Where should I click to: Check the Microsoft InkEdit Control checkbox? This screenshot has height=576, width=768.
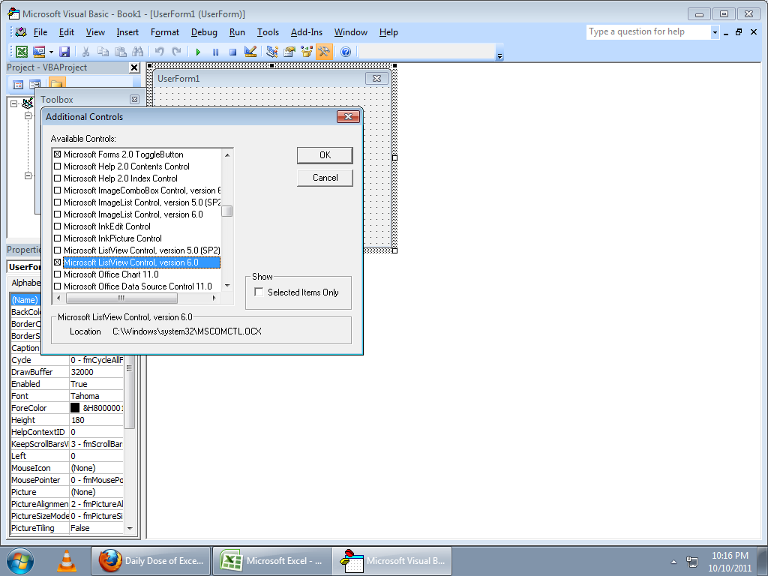pyautogui.click(x=57, y=226)
